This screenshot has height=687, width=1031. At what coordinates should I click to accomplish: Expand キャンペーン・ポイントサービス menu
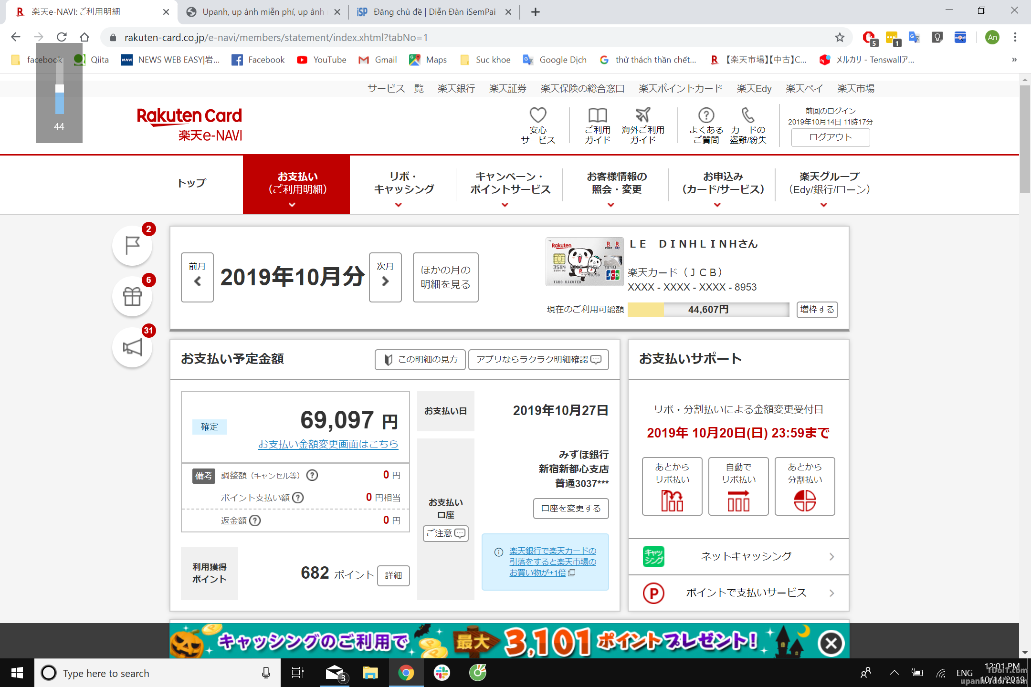510,185
